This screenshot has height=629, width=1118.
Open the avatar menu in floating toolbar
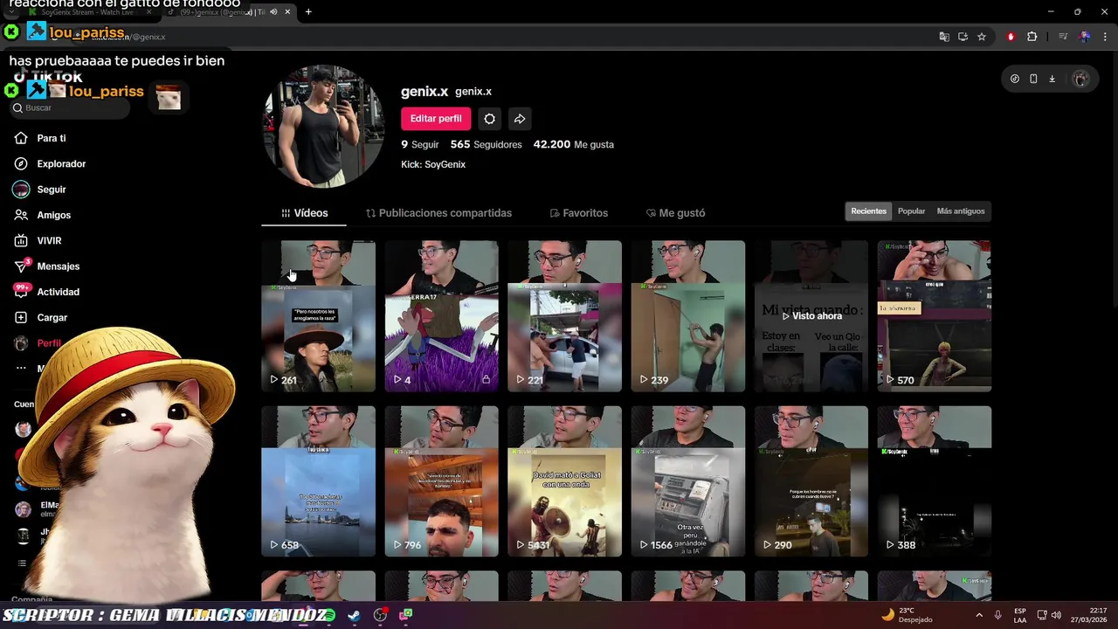(x=1080, y=79)
